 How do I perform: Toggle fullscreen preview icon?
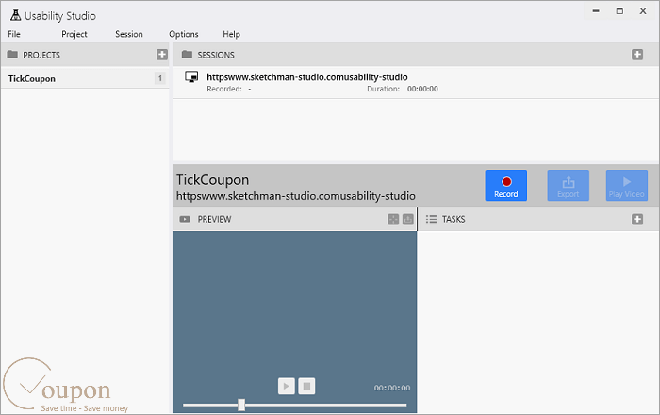[393, 219]
